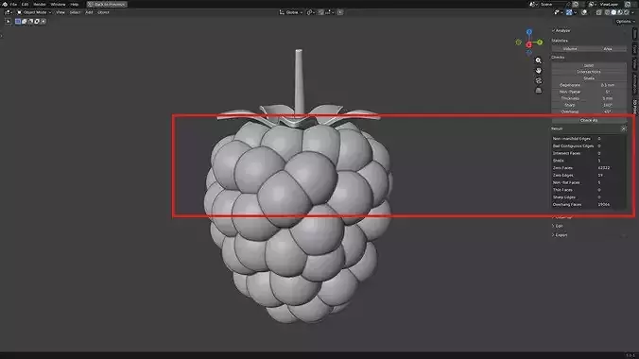This screenshot has width=639, height=359.
Task: Choose the Set New Selection mode icon
Action: [18, 21]
